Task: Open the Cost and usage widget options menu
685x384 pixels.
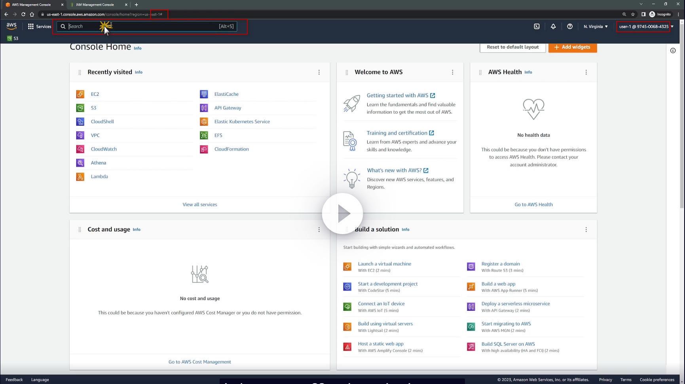Action: pos(319,229)
